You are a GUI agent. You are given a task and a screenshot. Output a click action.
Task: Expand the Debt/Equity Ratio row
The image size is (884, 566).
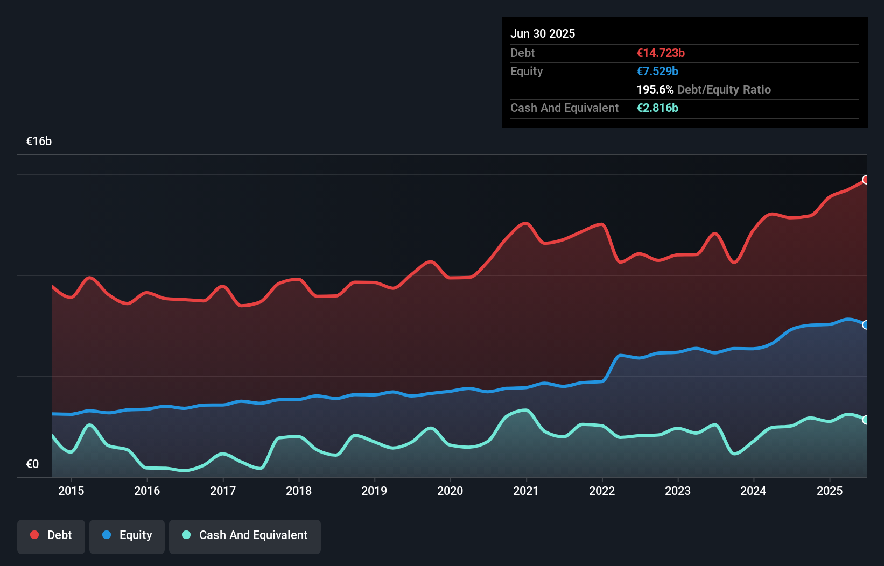point(704,89)
